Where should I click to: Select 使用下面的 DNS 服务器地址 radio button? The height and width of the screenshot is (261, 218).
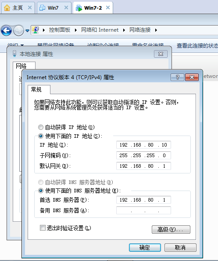(41, 191)
